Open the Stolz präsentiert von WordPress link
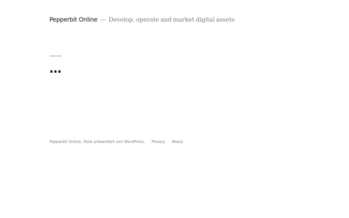This screenshot has height=218, width=349. pos(114,142)
